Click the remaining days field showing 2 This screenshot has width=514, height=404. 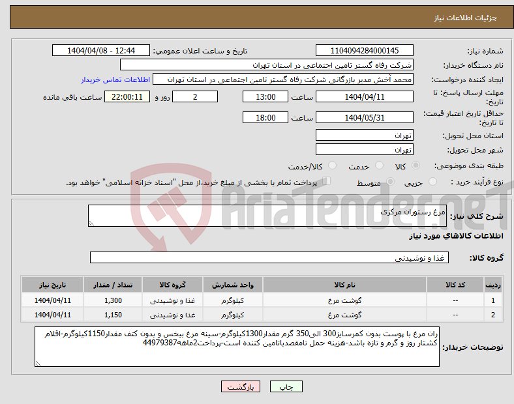(195, 96)
